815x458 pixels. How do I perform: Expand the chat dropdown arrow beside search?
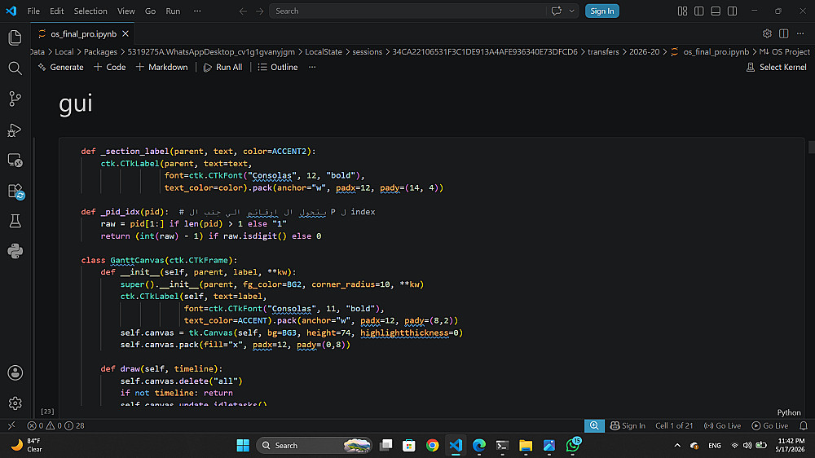(572, 11)
